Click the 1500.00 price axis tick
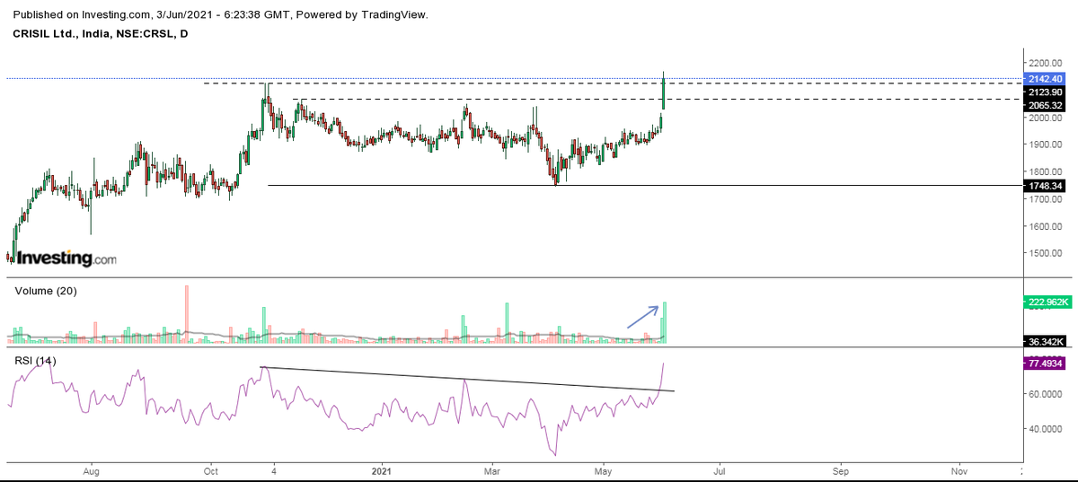This screenshot has height=482, width=1078. pos(1046,253)
